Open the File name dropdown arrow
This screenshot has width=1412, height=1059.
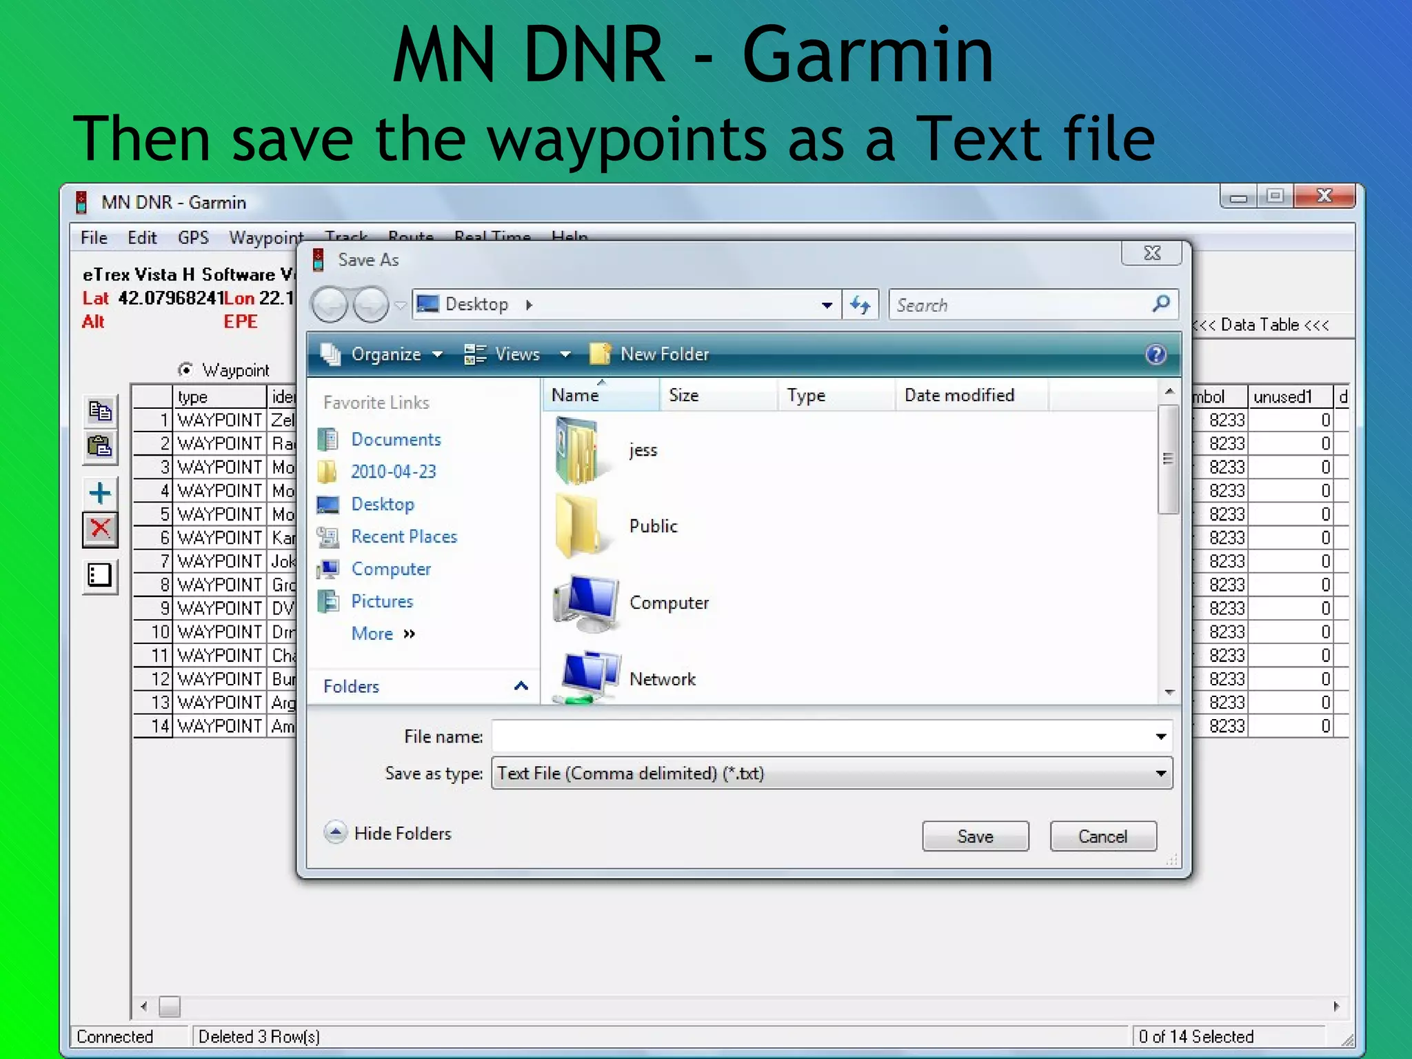pos(1161,736)
